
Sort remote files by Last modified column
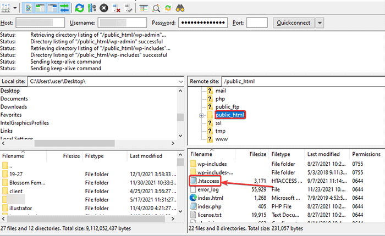[323, 155]
